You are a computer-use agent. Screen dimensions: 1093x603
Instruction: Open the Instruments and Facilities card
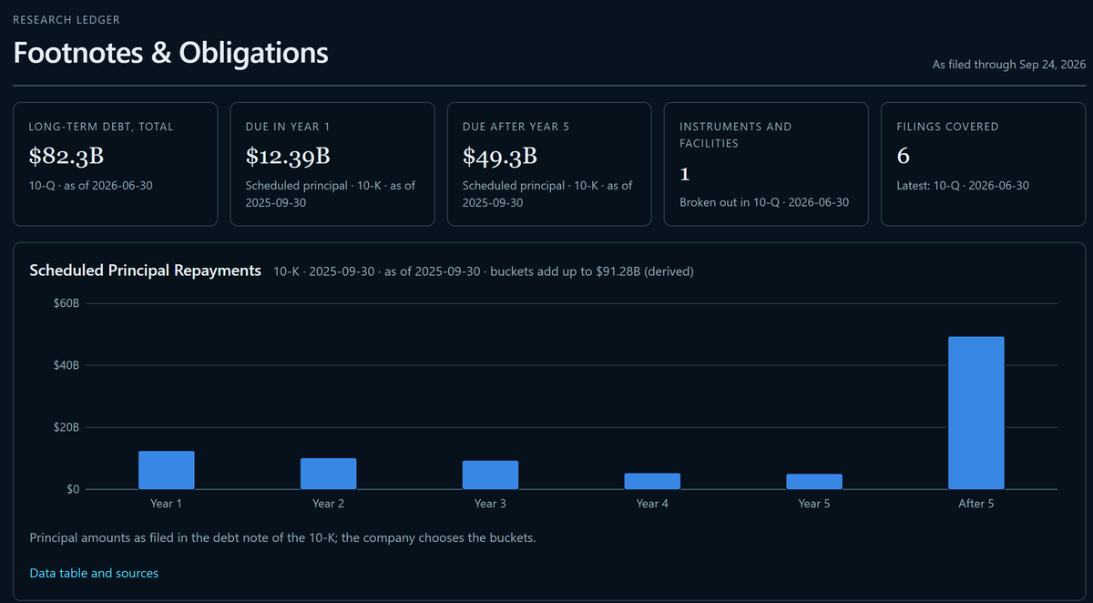[766, 164]
